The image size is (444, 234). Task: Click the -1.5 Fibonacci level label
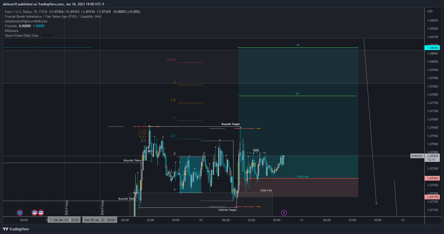(x=172, y=100)
